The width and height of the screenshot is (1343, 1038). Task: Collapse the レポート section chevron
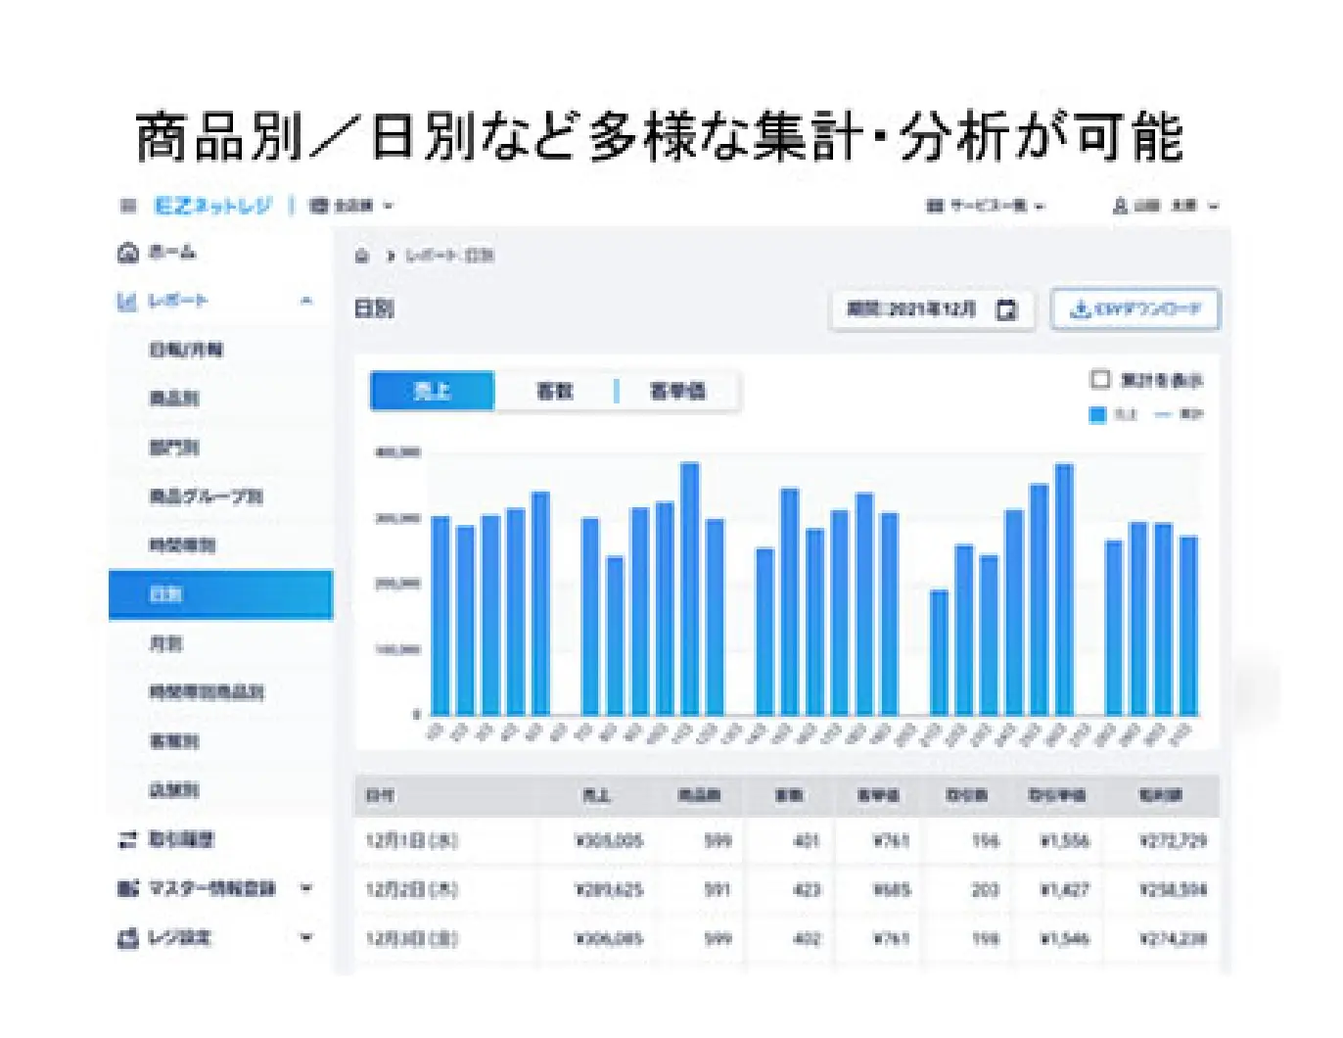point(306,301)
